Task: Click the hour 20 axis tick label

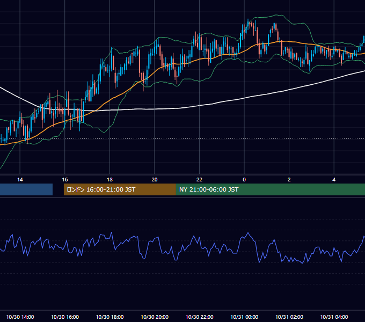Action: coord(155,180)
